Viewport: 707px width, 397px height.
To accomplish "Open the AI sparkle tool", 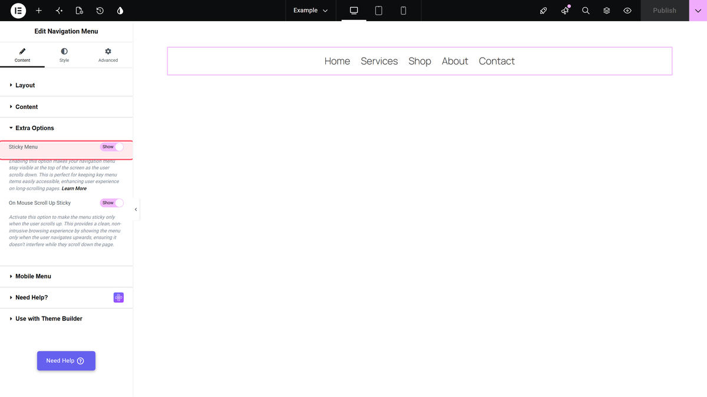I will pos(59,11).
